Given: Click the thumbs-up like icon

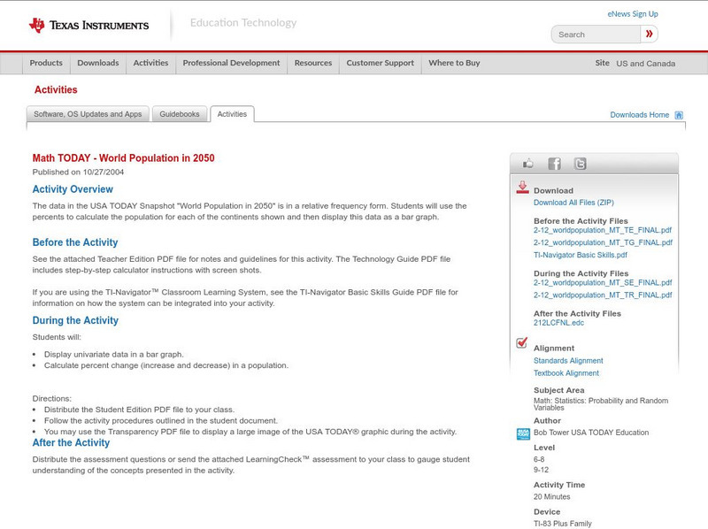Looking at the screenshot, I should (x=527, y=164).
